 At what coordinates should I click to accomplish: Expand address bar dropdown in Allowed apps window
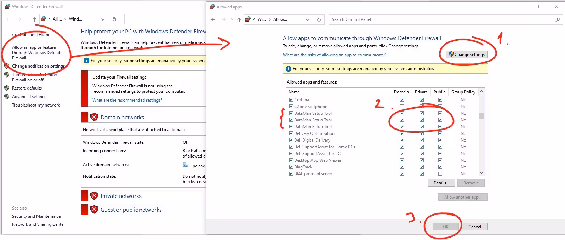pyautogui.click(x=307, y=19)
